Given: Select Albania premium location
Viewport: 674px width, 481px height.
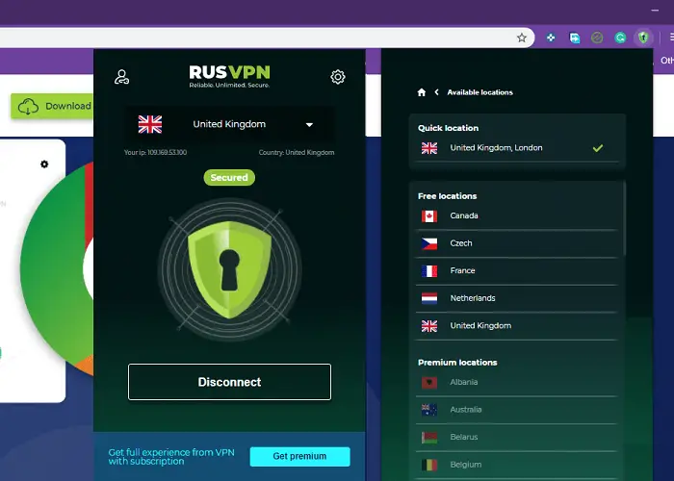Looking at the screenshot, I should (x=517, y=382).
